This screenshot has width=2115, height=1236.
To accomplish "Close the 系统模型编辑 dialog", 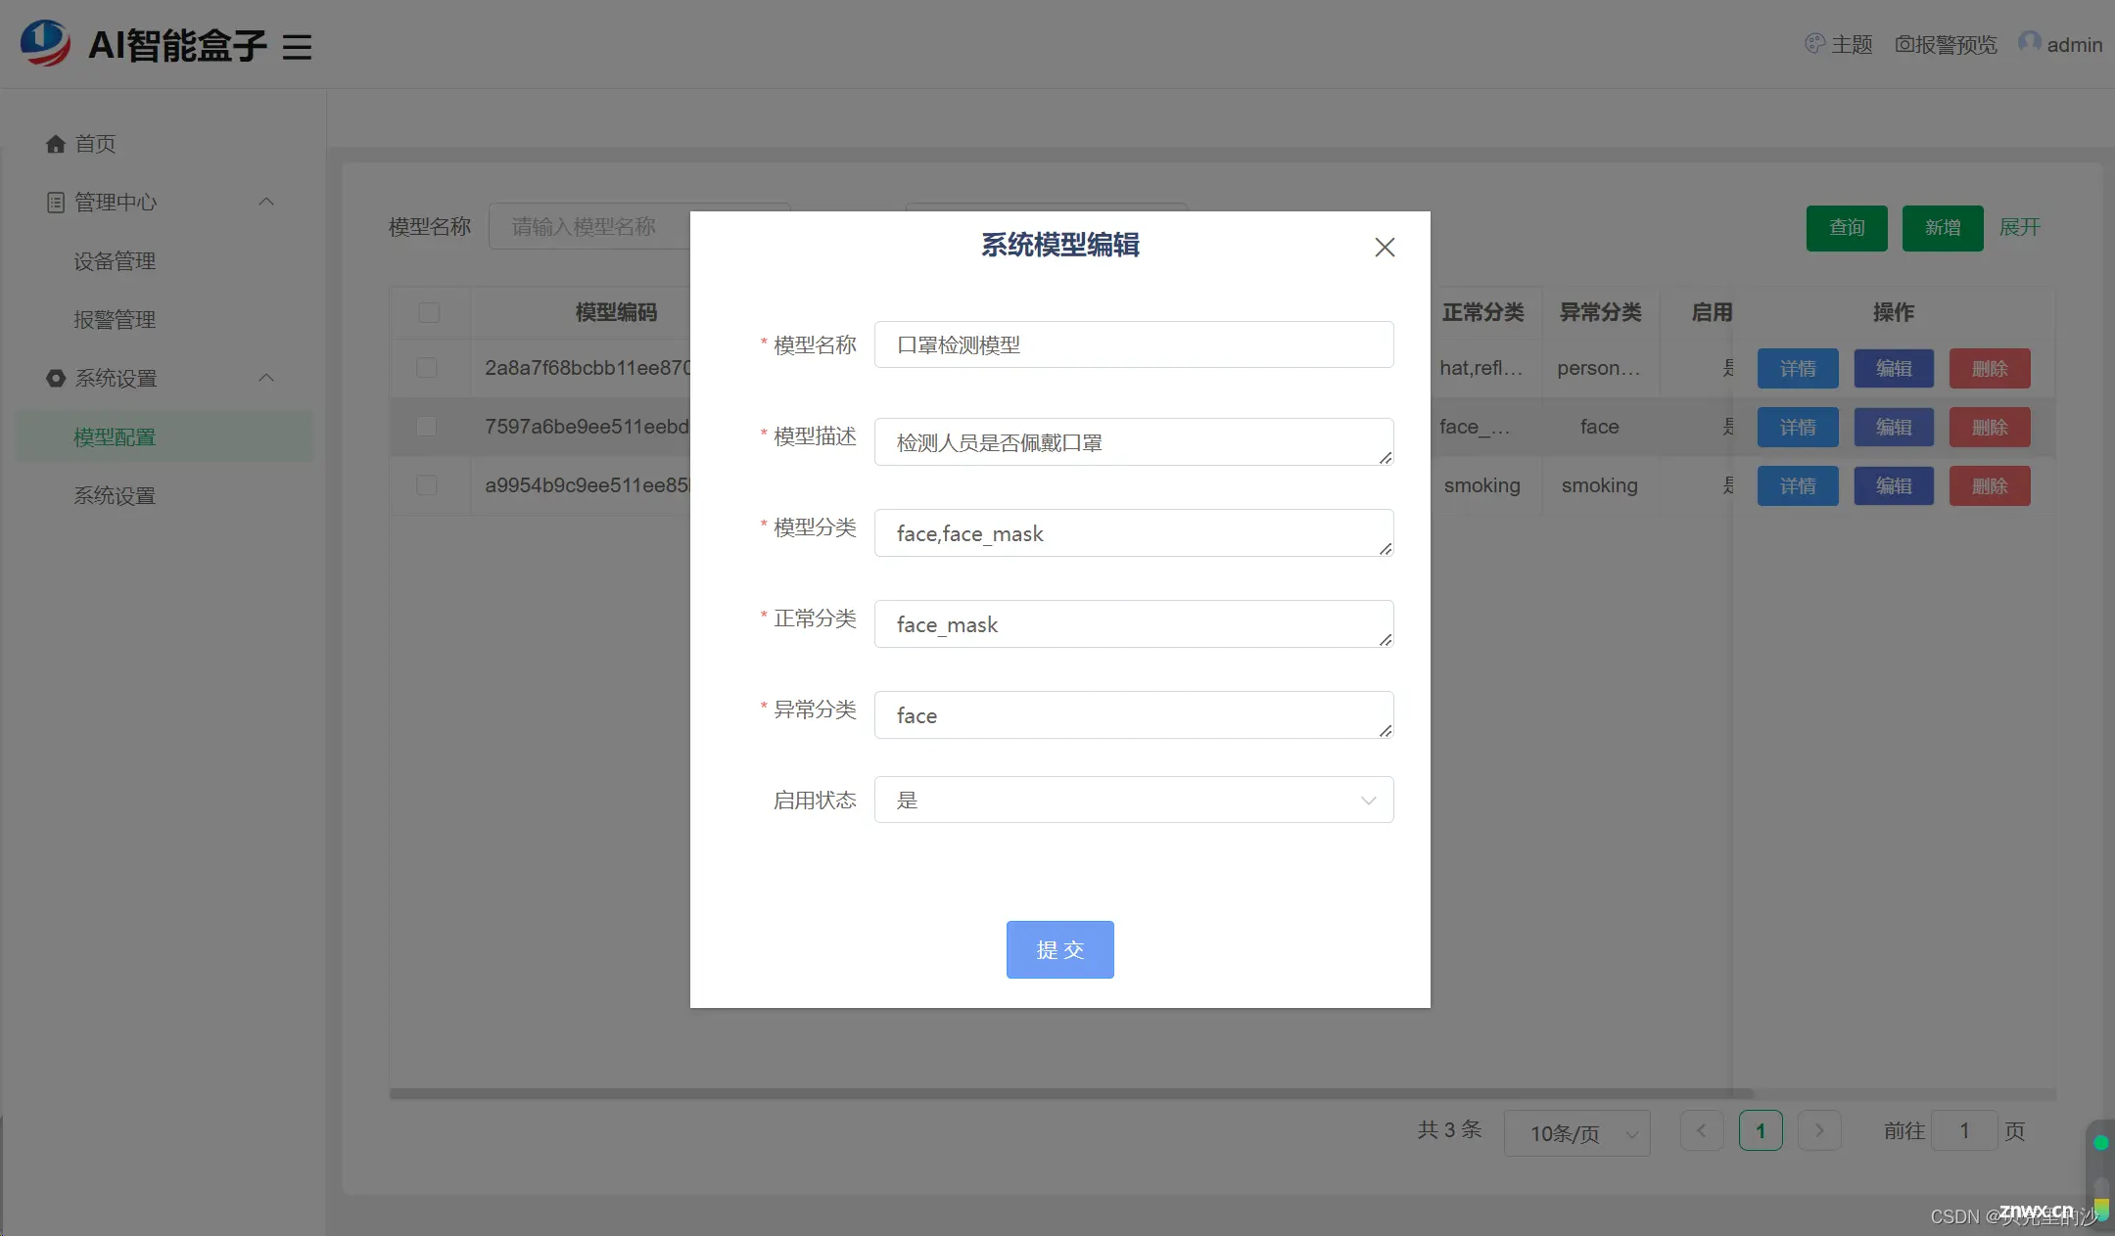I will click(1385, 248).
